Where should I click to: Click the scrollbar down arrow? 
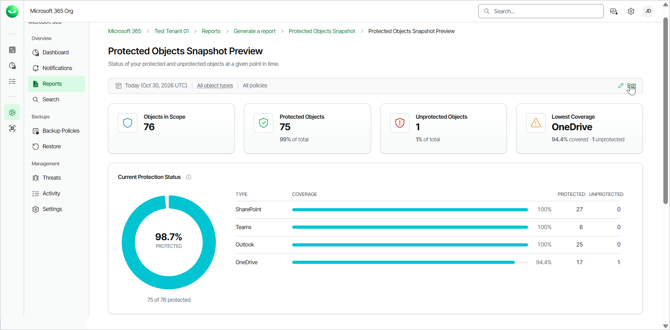665,326
